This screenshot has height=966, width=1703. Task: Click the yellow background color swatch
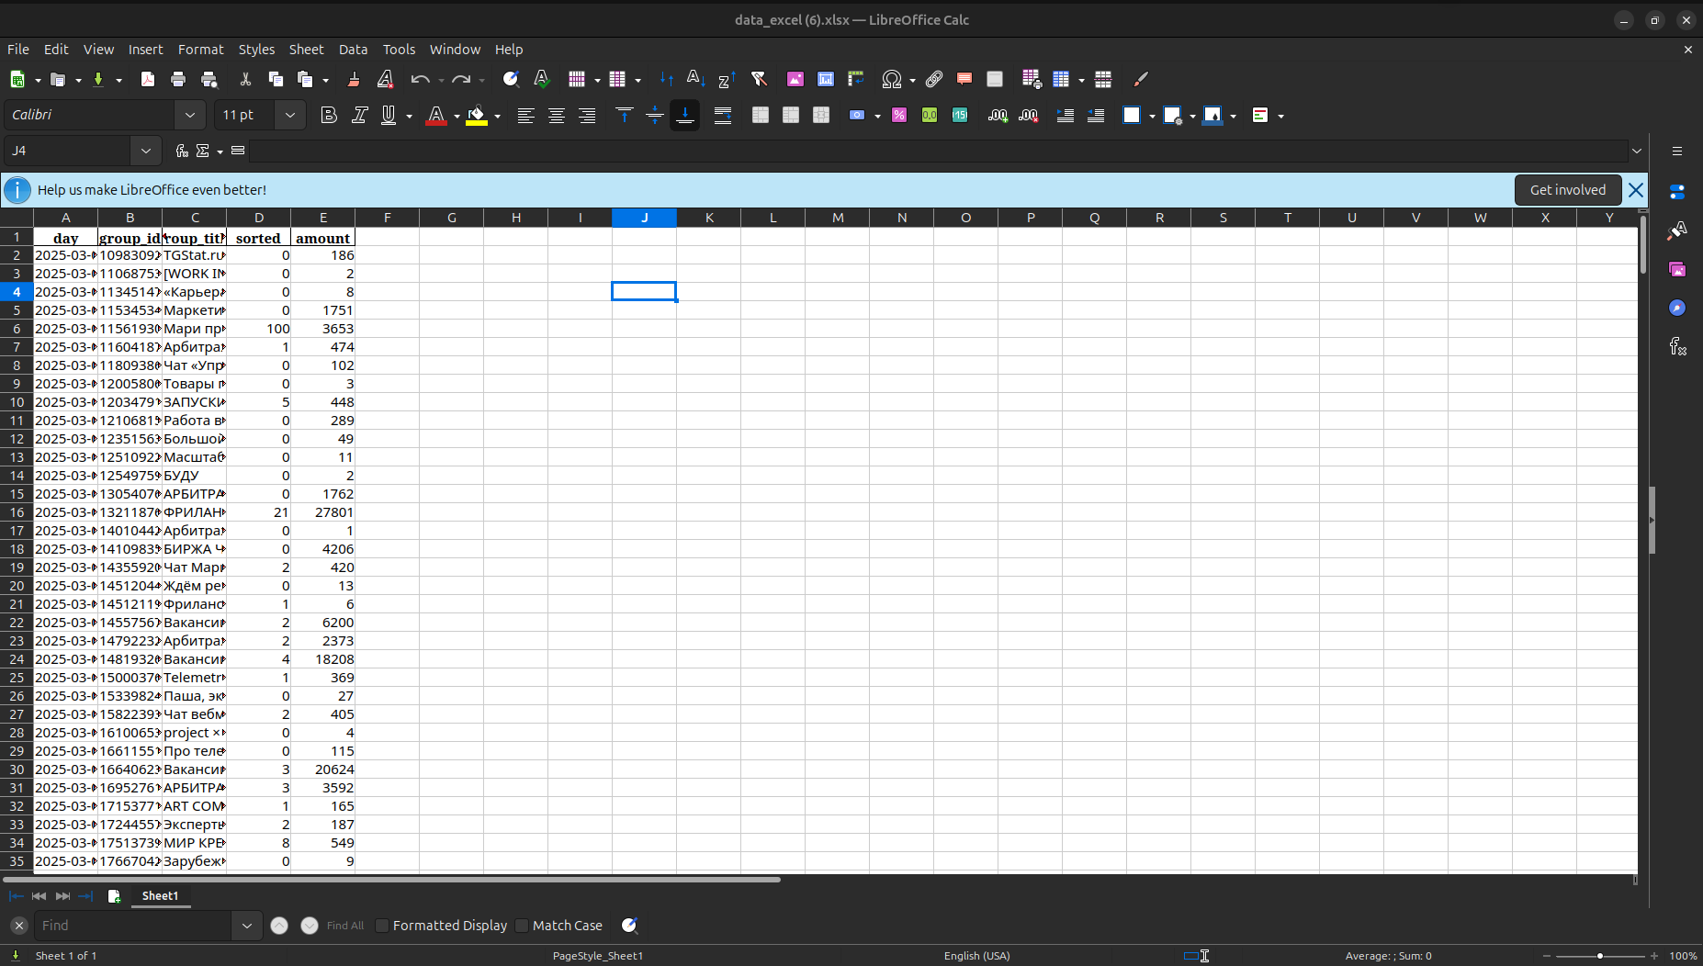476,116
